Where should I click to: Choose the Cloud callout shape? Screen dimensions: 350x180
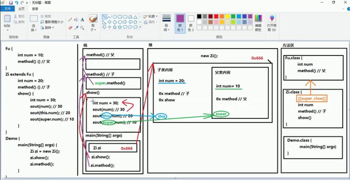pyautogui.click(x=135, y=27)
